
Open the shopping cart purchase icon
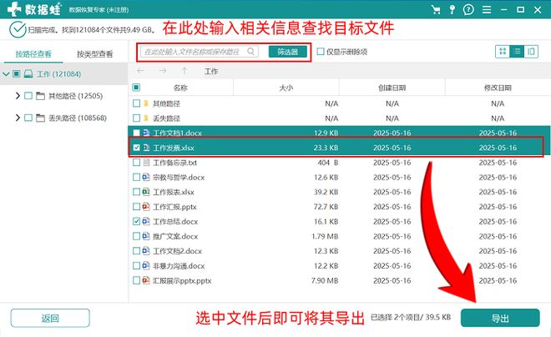[x=436, y=9]
